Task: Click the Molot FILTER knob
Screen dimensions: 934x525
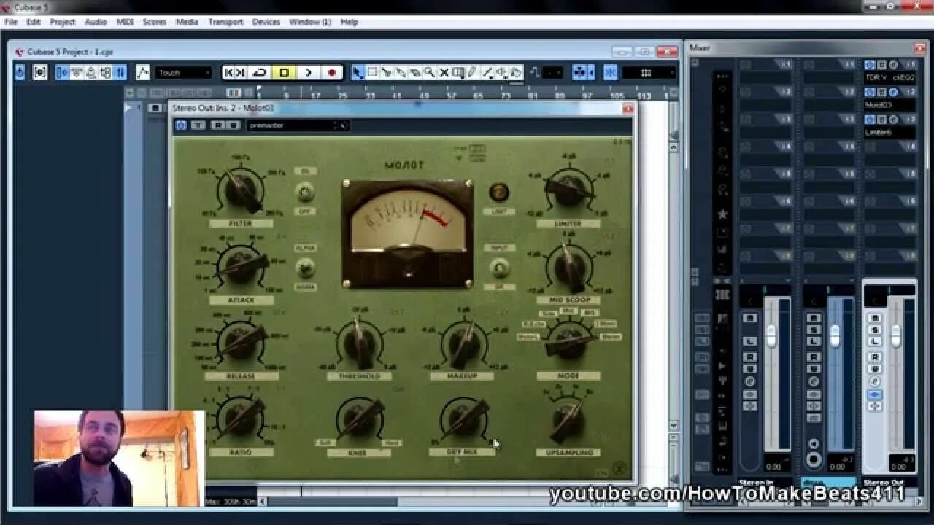Action: pyautogui.click(x=240, y=190)
